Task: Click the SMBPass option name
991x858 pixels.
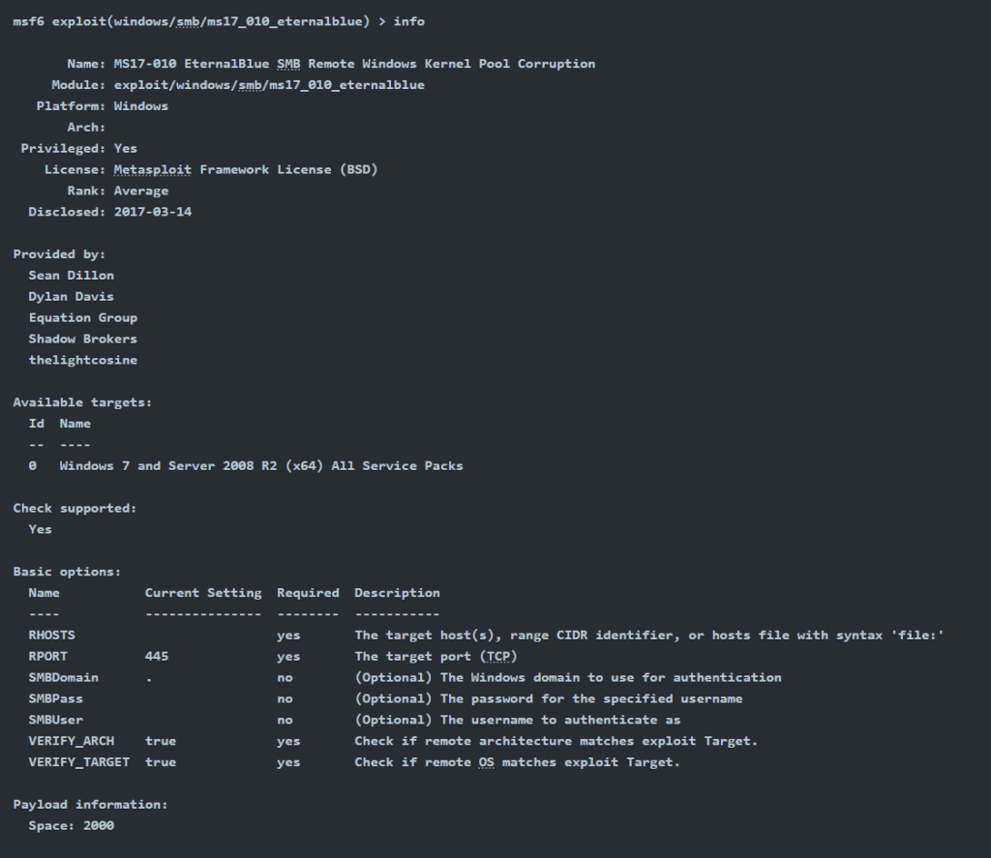Action: [x=55, y=698]
